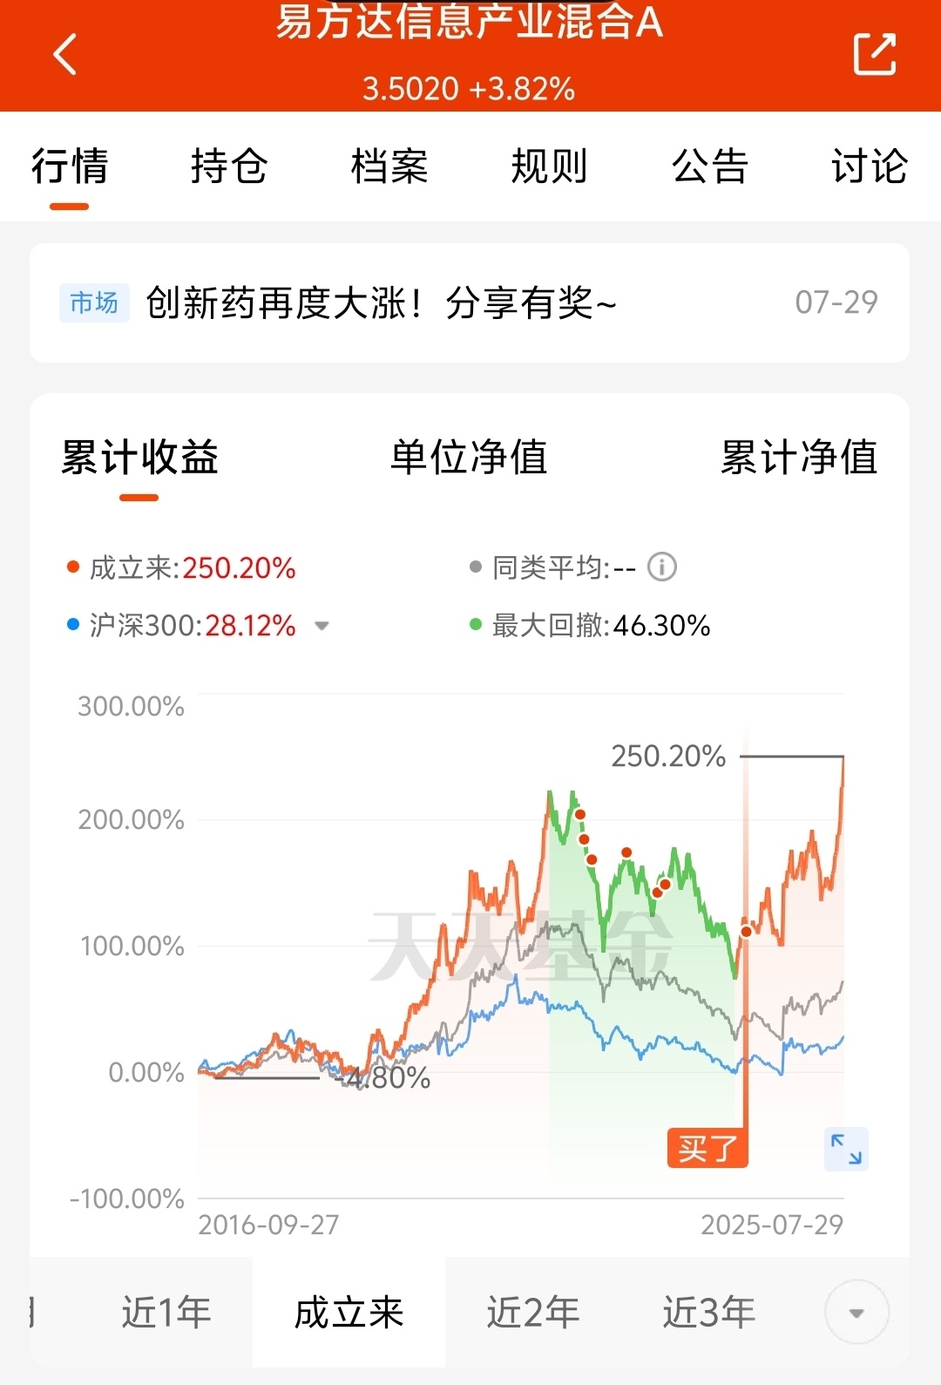
Task: Expand chart with the fullscreen arrows icon
Action: click(846, 1149)
